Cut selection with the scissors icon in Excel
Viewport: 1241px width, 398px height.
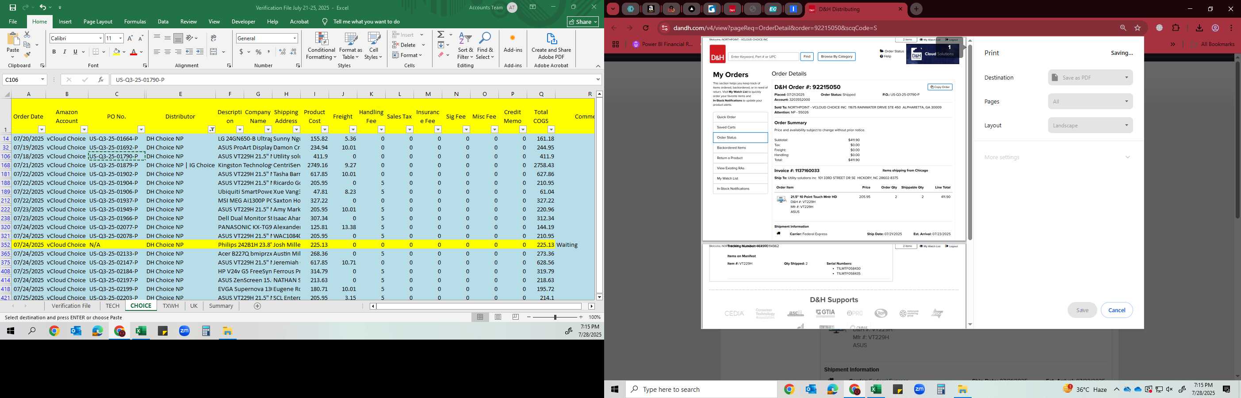(27, 34)
